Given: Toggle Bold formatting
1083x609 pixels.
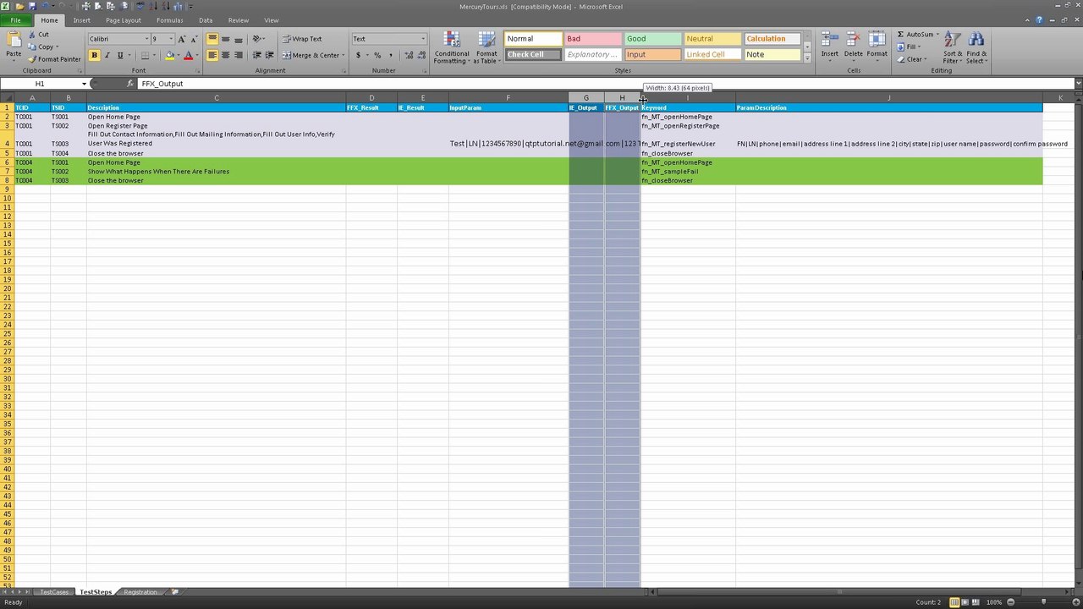Looking at the screenshot, I should point(94,55).
